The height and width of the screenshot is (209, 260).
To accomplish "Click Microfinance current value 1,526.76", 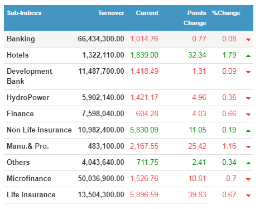I will point(144,178).
